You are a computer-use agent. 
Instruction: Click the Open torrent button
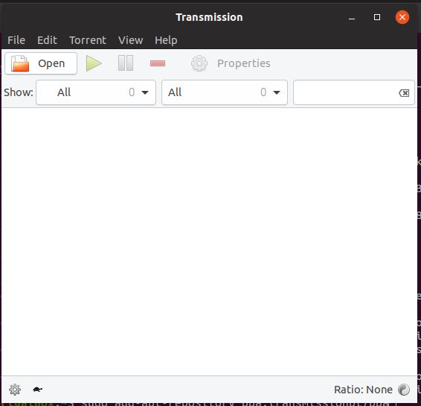tap(41, 63)
